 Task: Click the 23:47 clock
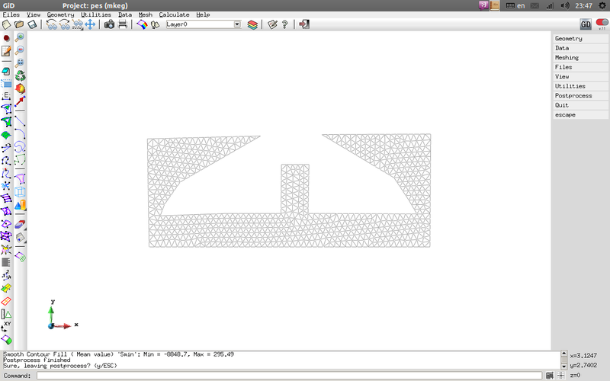[583, 5]
